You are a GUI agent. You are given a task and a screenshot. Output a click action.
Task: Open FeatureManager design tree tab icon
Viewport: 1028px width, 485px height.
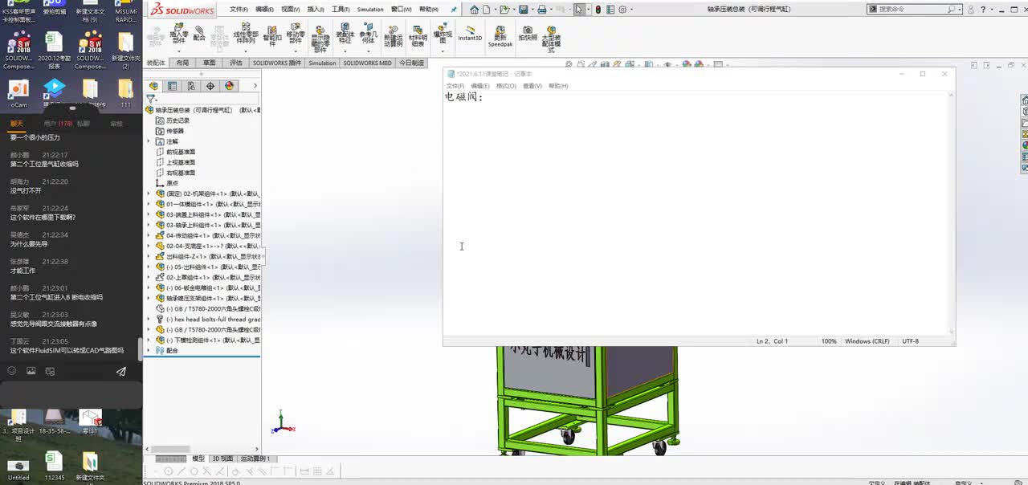tap(153, 86)
